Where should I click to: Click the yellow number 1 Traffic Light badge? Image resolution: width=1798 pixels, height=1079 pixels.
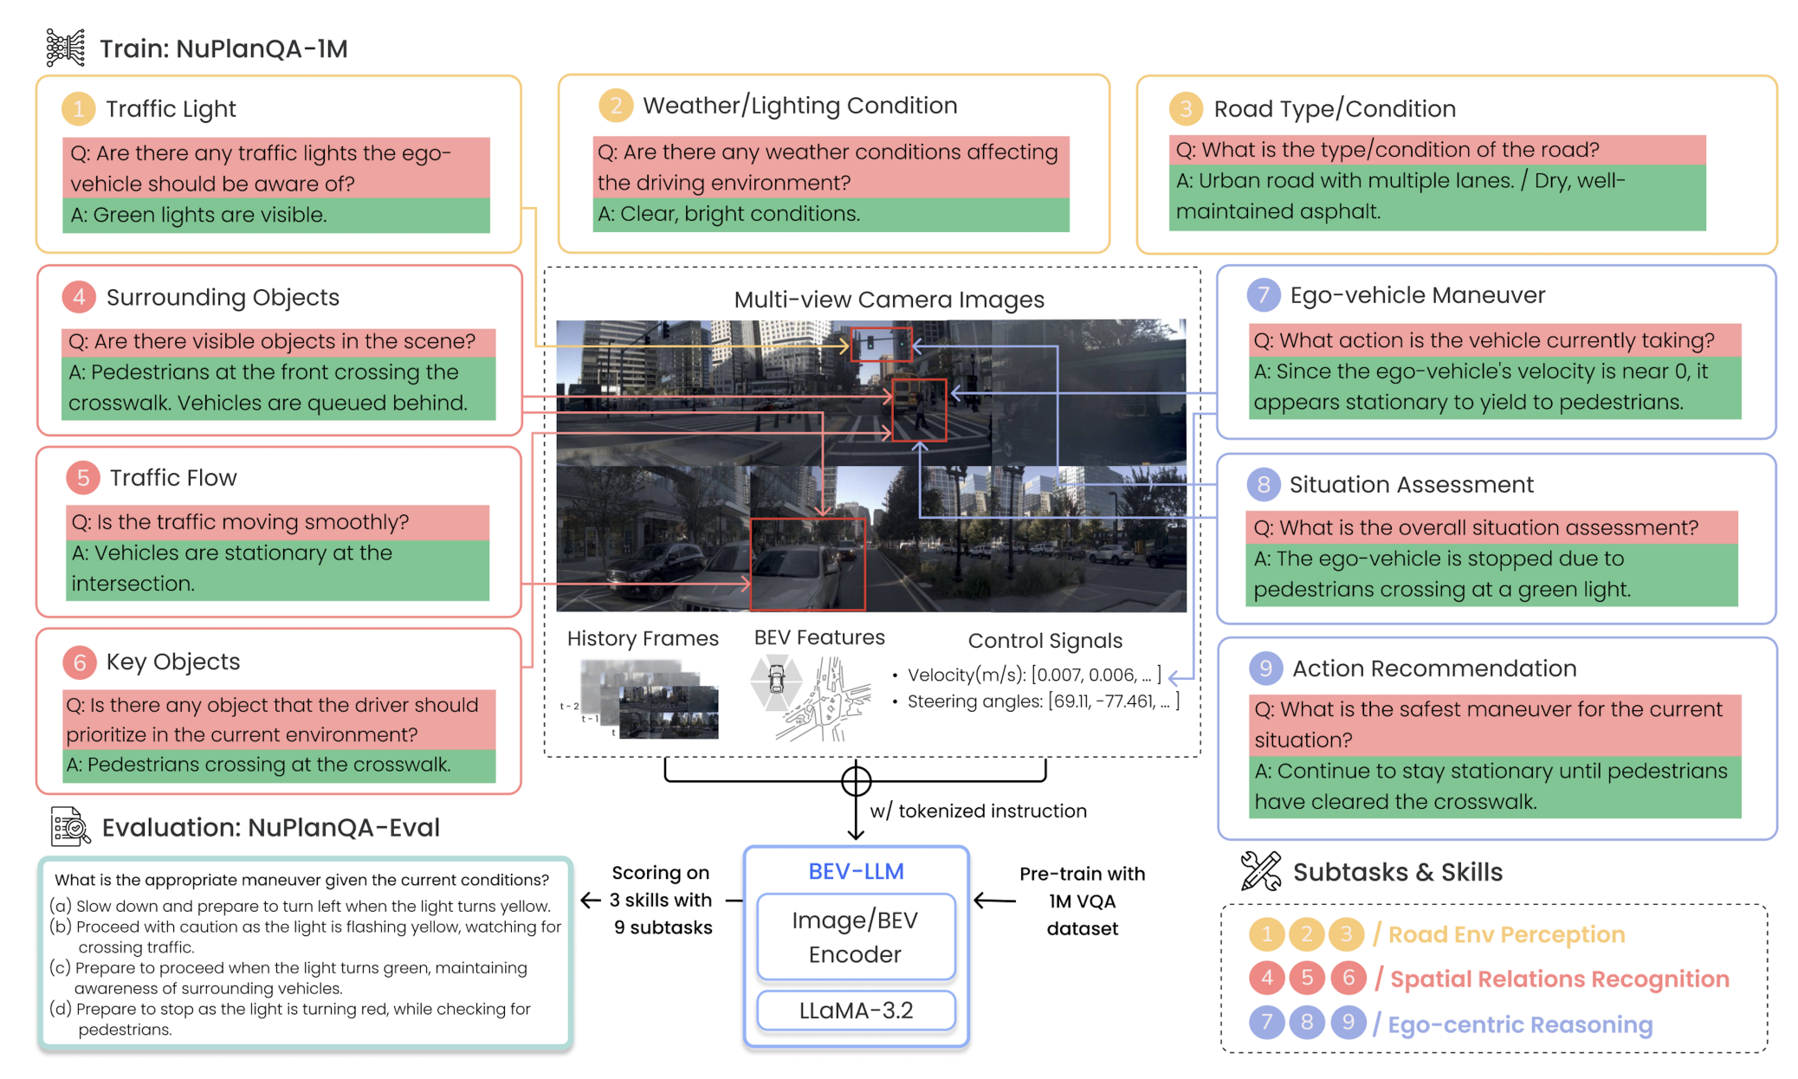click(79, 109)
